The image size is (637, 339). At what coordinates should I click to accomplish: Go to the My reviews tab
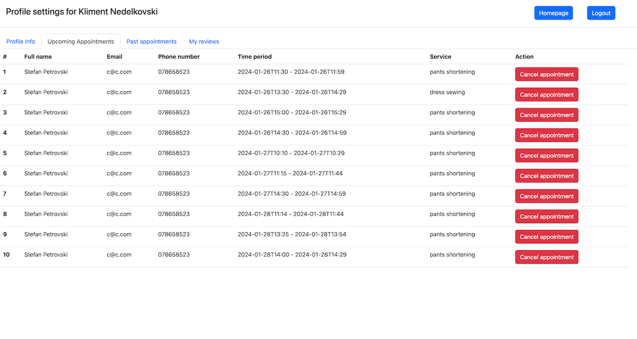click(204, 41)
